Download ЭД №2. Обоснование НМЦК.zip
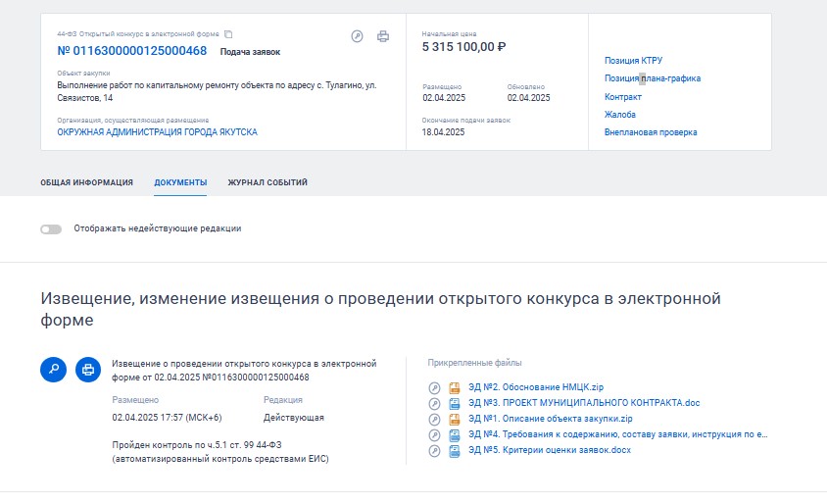This screenshot has width=827, height=504. [536, 387]
